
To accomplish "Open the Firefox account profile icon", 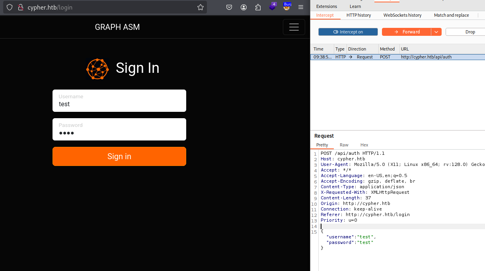I will click(243, 7).
